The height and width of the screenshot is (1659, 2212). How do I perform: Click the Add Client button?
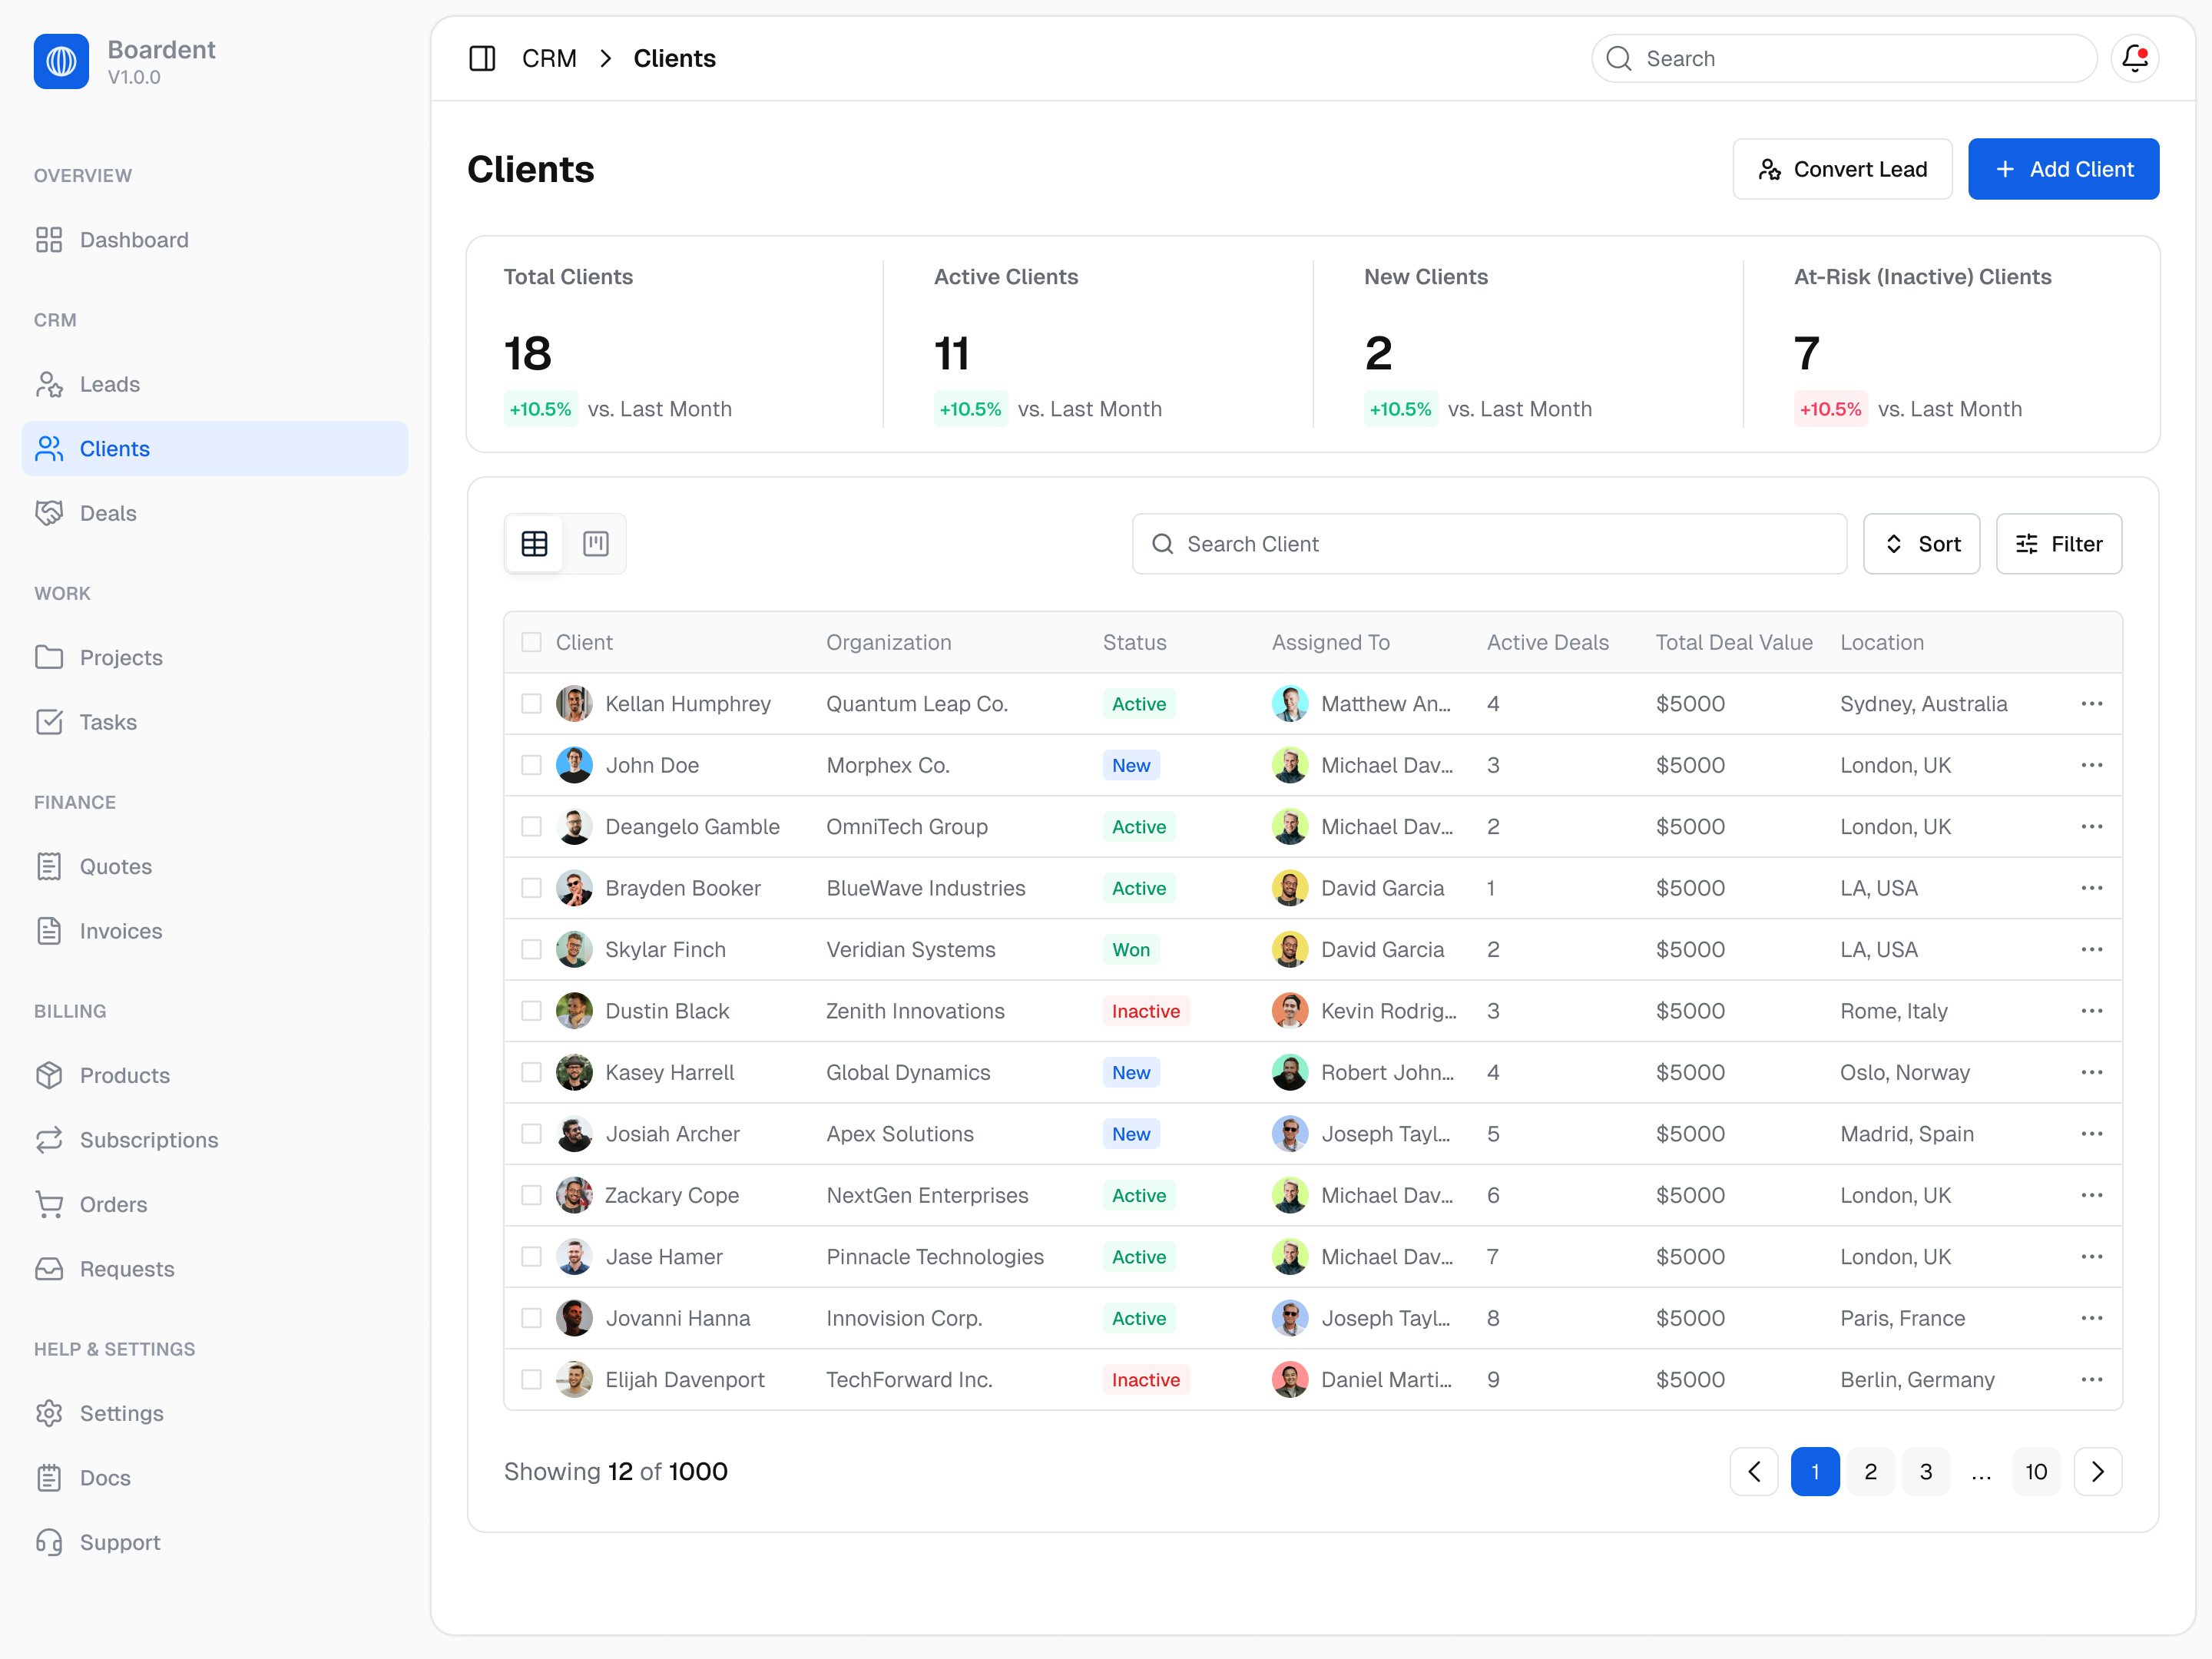click(2063, 169)
